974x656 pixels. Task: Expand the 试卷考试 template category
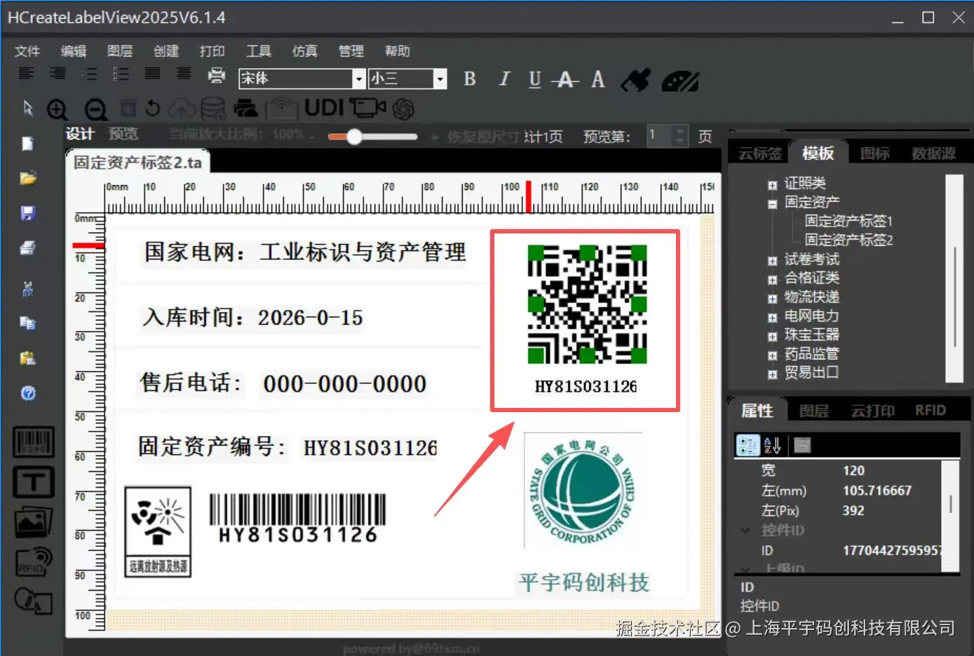(772, 261)
